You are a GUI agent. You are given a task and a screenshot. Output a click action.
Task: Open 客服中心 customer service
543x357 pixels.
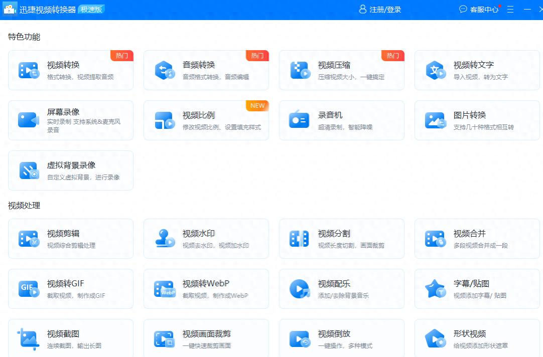coord(479,10)
